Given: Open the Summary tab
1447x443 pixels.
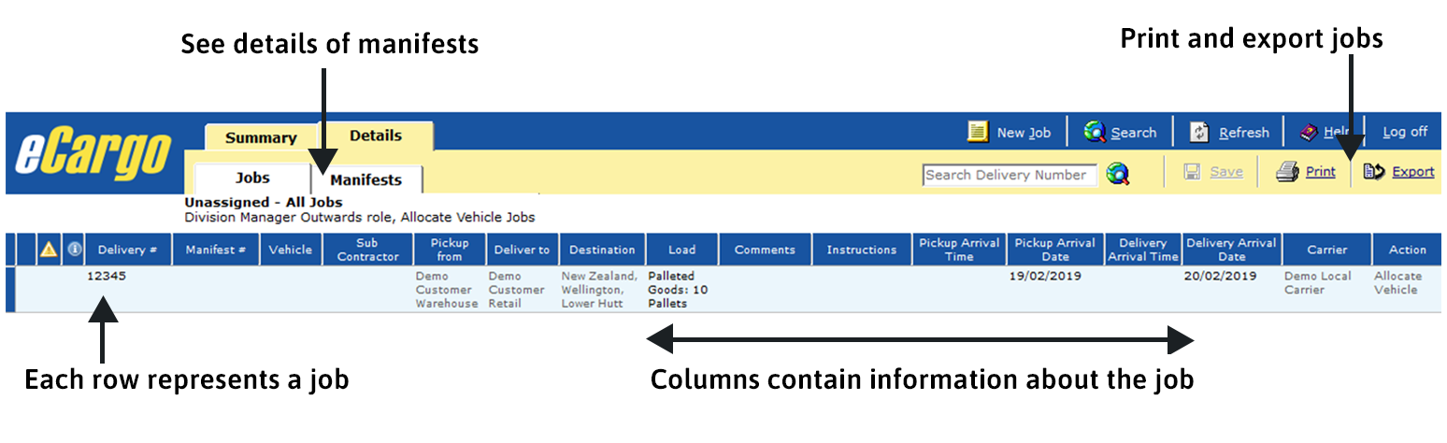Looking at the screenshot, I should pos(261,137).
